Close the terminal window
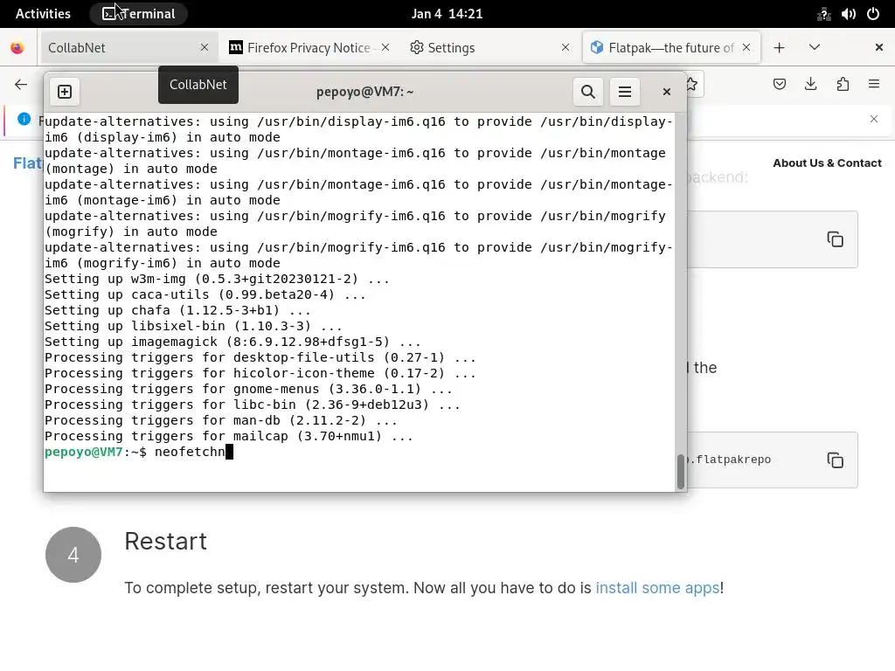895x671 pixels. [x=666, y=92]
